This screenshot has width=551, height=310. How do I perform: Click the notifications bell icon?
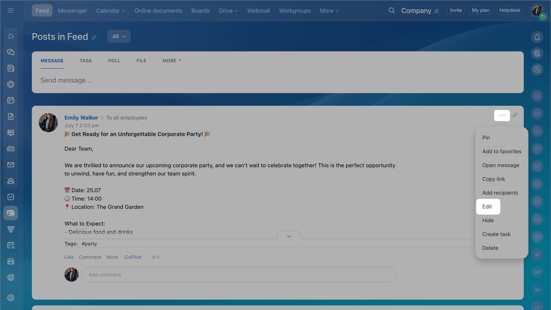pos(537,37)
